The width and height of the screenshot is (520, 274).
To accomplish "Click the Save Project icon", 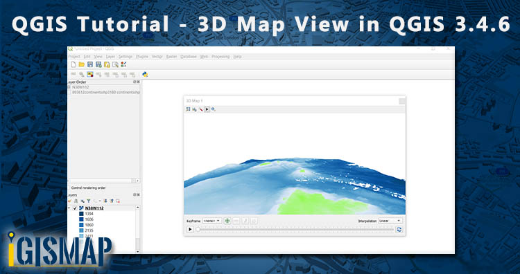I will (x=90, y=64).
